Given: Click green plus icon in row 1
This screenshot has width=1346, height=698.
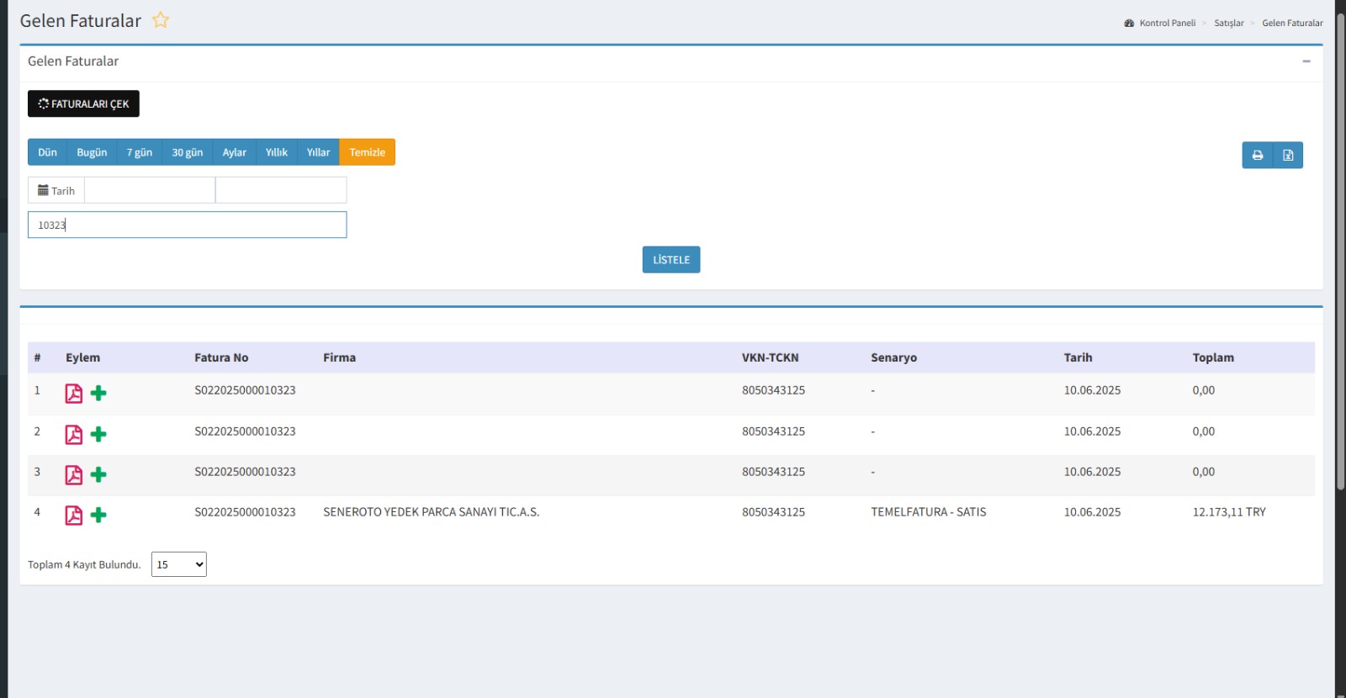Looking at the screenshot, I should pyautogui.click(x=98, y=393).
